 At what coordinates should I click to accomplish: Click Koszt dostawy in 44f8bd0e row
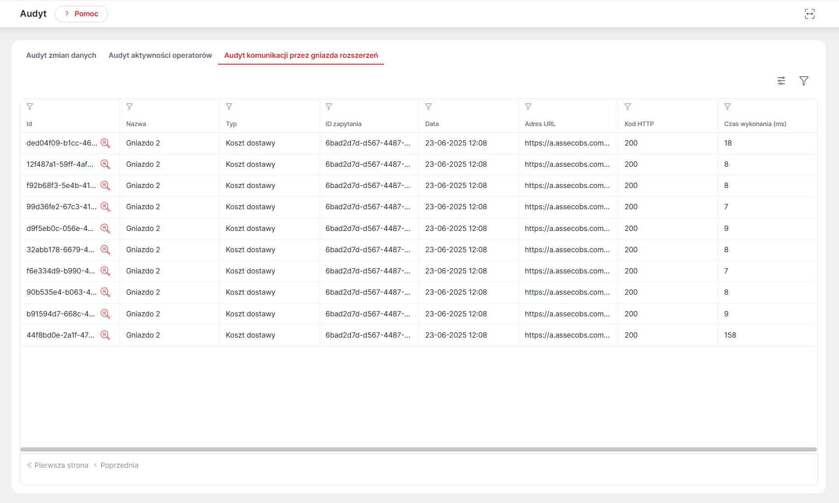pyautogui.click(x=251, y=335)
